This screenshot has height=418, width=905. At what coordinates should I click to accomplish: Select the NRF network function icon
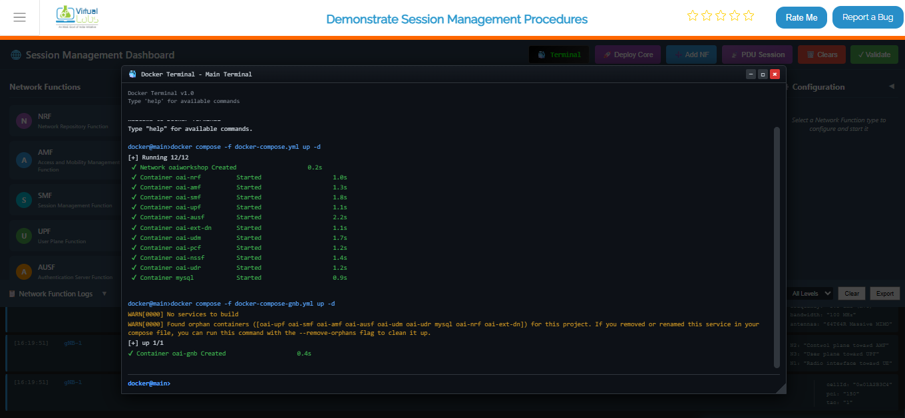(24, 121)
